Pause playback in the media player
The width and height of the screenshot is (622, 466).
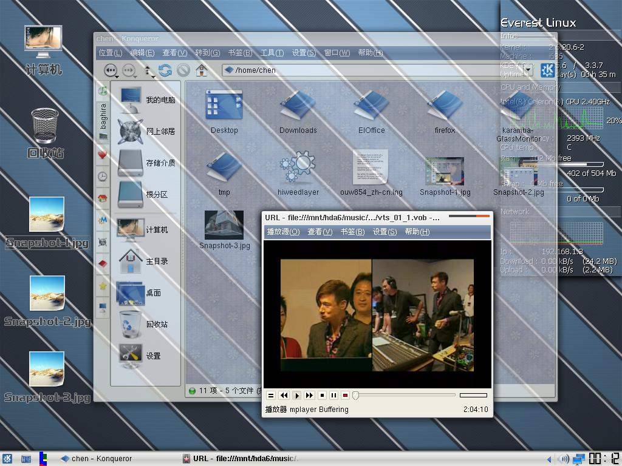coord(333,396)
